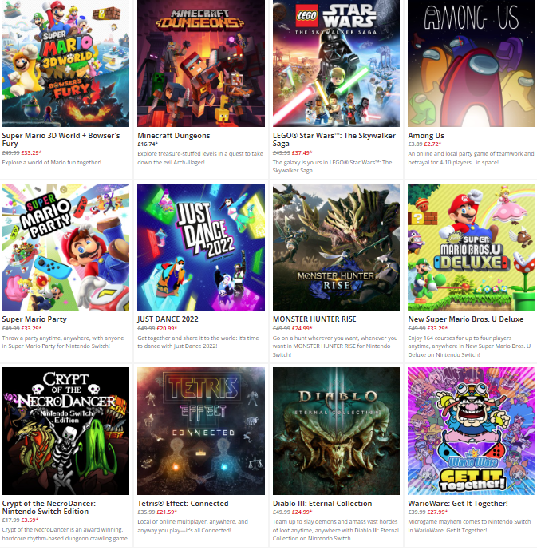Open the Tetris Effect: Connected title link
537x550 pixels.
coord(183,504)
